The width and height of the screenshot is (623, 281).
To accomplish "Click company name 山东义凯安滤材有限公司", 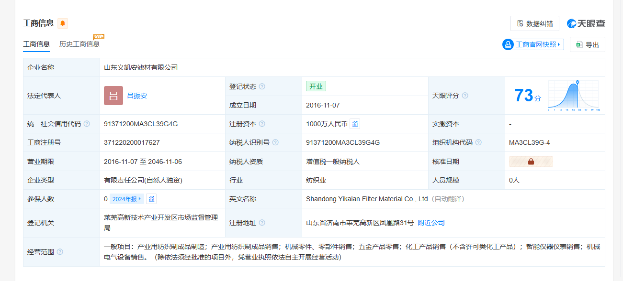I will [x=141, y=67].
